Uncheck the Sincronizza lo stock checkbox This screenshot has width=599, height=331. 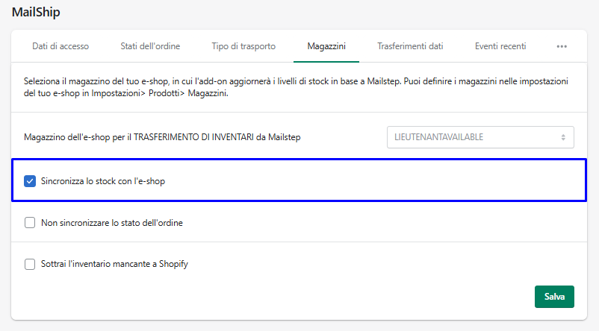(x=30, y=181)
